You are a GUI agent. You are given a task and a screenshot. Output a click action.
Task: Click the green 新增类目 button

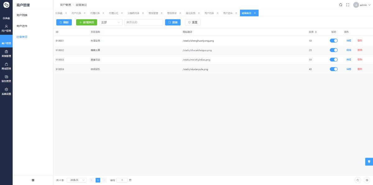coord(87,22)
